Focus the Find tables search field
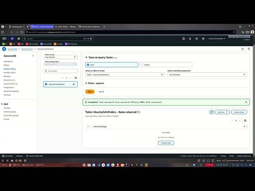The width and height of the screenshot is (255, 191). (60, 71)
